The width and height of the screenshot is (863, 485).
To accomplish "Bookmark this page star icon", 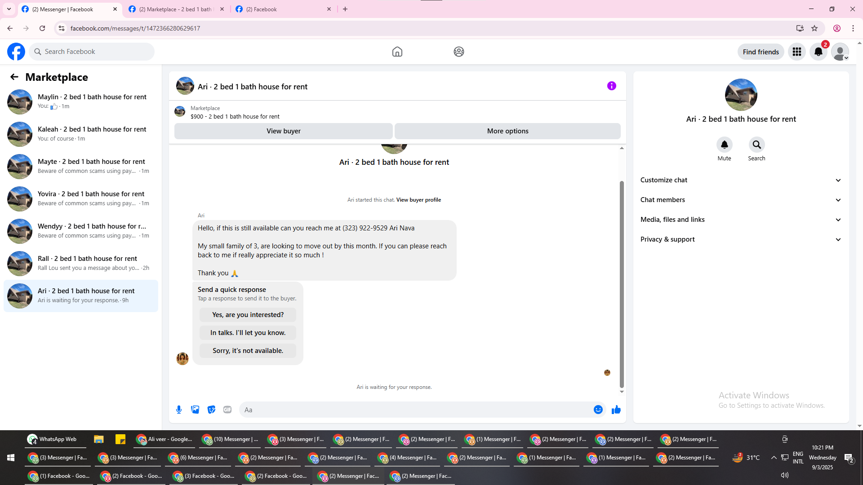I will click(x=814, y=28).
